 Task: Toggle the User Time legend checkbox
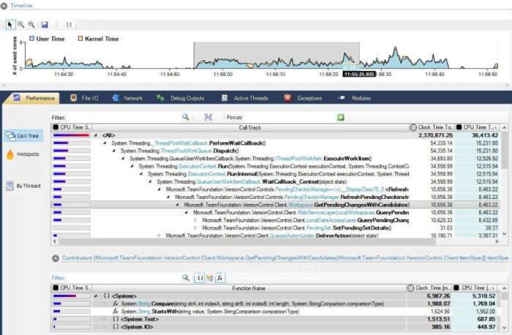point(32,39)
